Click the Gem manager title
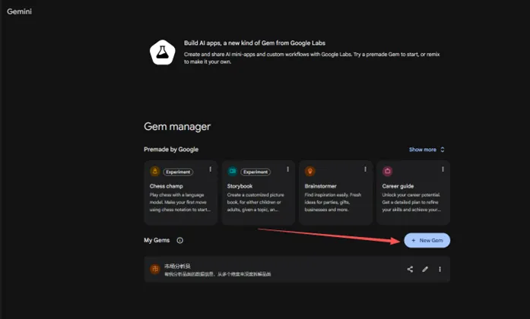The width and height of the screenshot is (530, 319). point(177,127)
